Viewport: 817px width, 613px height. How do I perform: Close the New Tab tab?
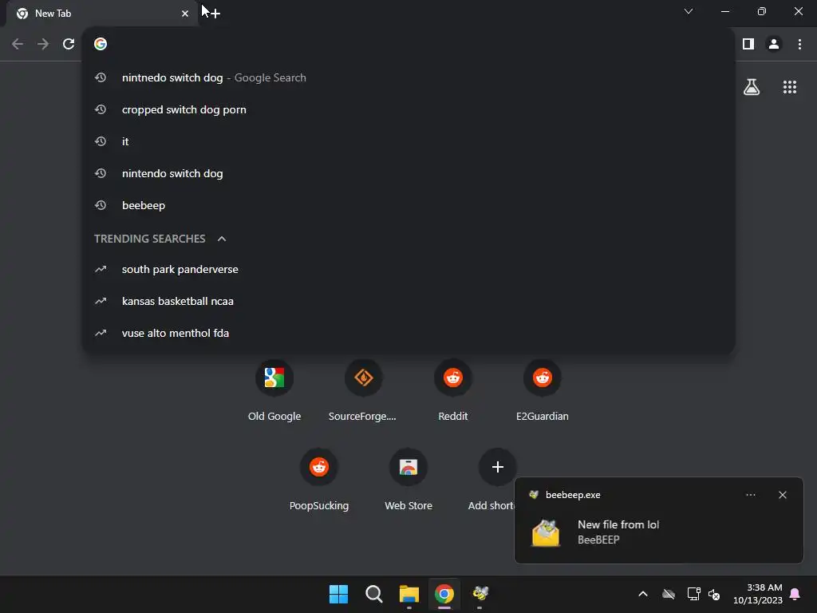coord(185,14)
